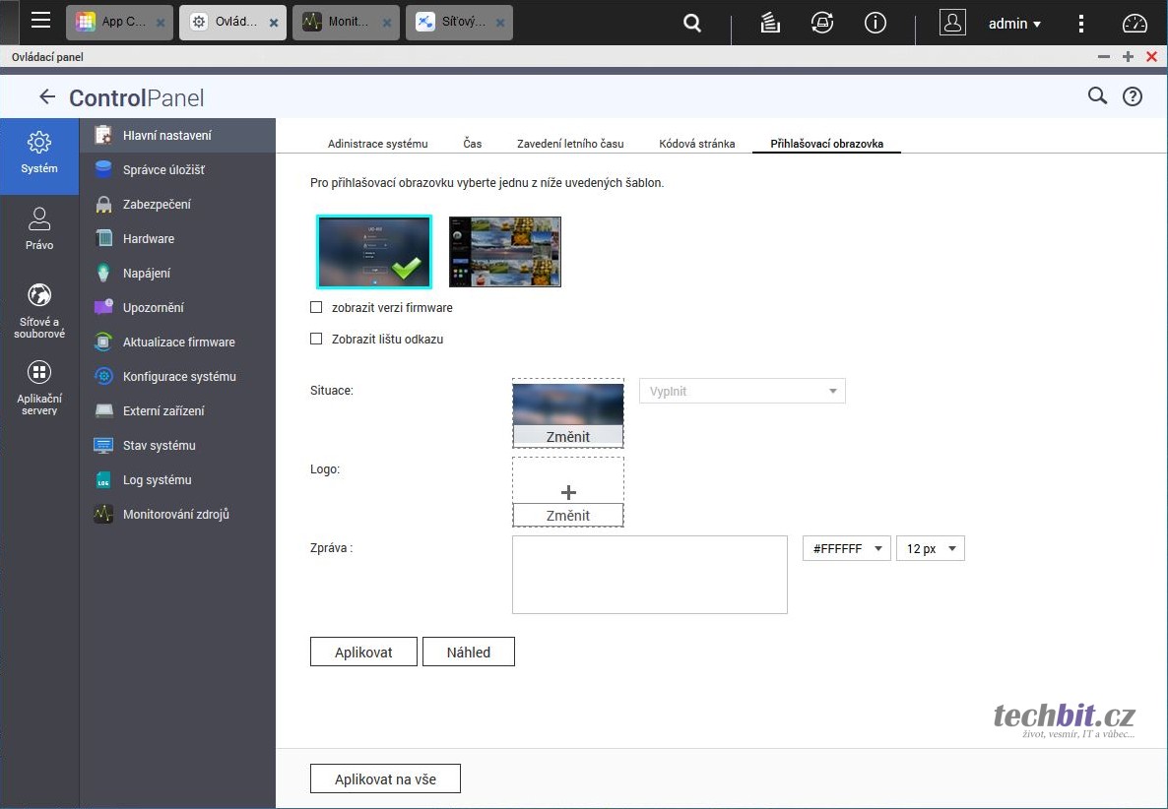
Task: Click the Náhled preview button
Action: coord(468,652)
